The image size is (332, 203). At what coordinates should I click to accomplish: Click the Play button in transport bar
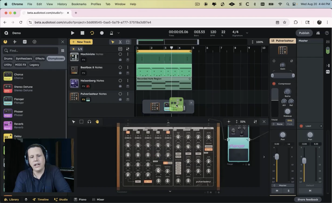coord(73,33)
